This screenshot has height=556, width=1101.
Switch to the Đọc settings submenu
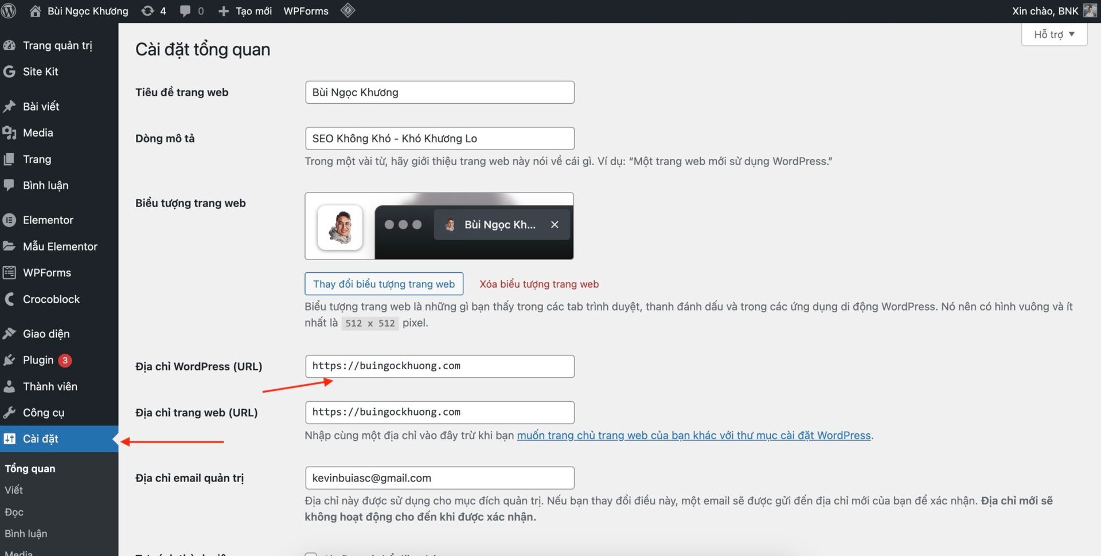pyautogui.click(x=14, y=512)
